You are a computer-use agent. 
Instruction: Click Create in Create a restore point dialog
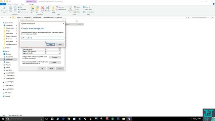tap(50, 44)
